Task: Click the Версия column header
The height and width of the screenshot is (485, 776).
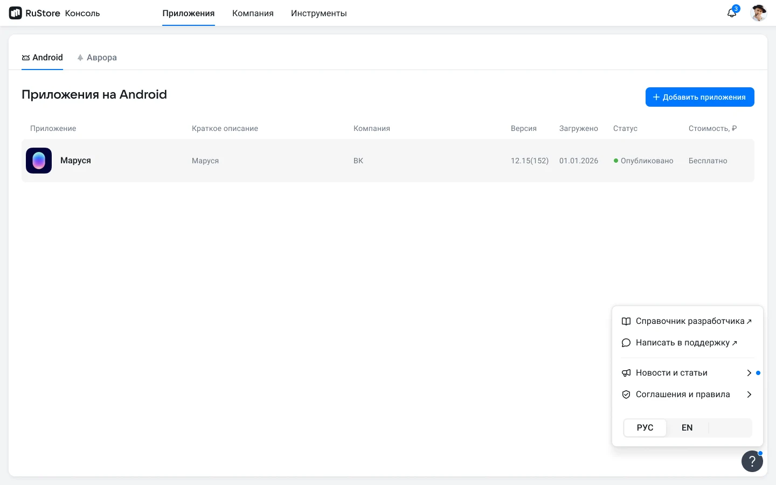Action: point(524,128)
